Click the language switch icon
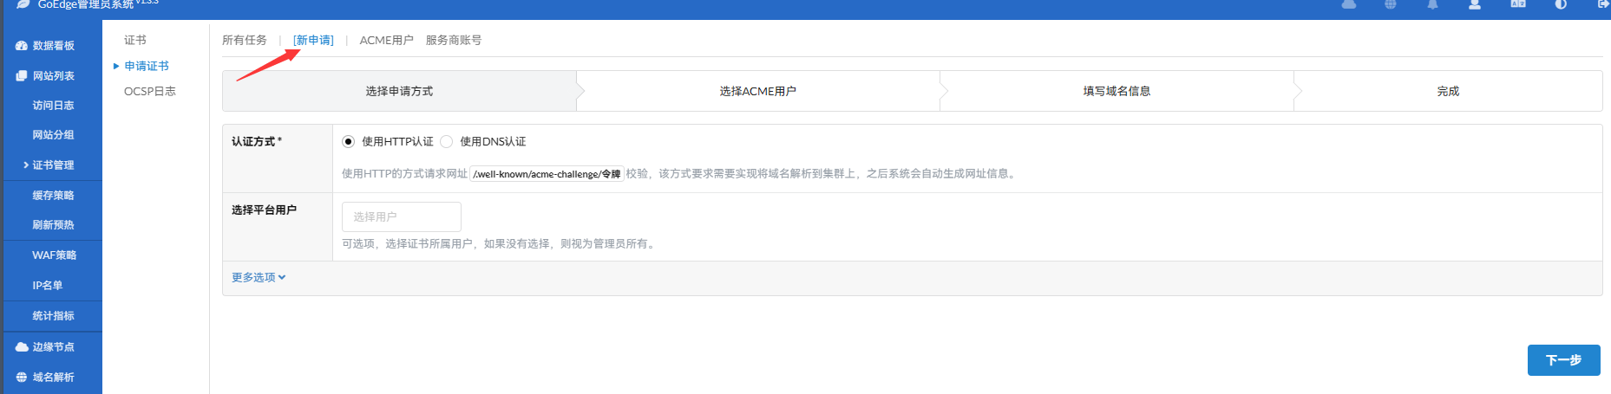The height and width of the screenshot is (394, 1611). point(1518,4)
